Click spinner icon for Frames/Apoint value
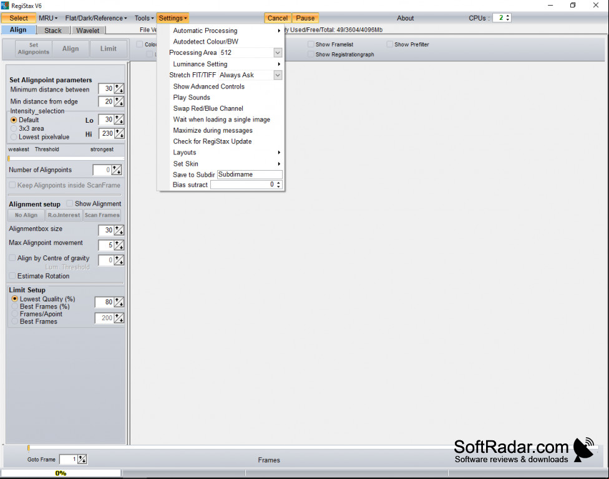609x479 pixels. [119, 318]
